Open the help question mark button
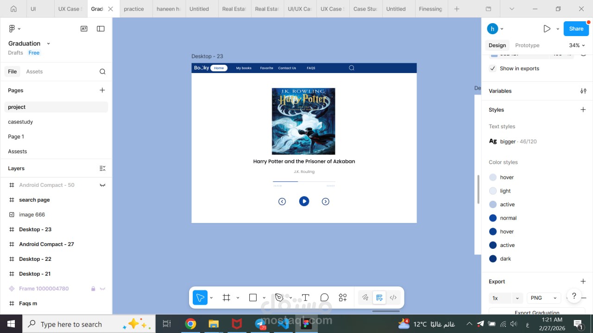This screenshot has width=593, height=333. (x=574, y=296)
